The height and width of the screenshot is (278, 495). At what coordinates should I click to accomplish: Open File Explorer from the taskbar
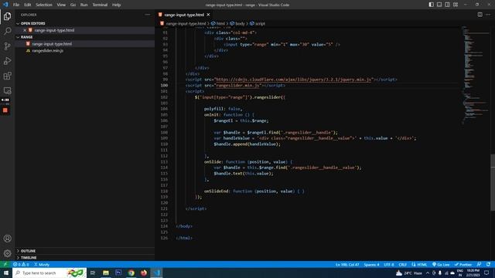click(x=106, y=273)
